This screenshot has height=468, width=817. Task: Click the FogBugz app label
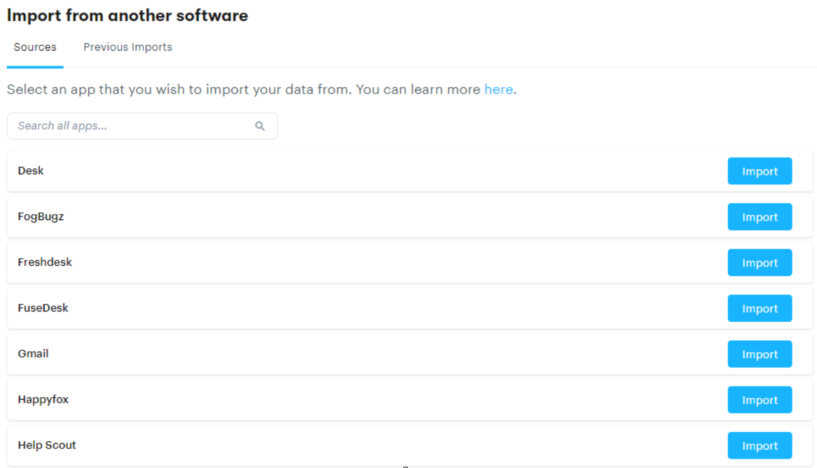41,216
